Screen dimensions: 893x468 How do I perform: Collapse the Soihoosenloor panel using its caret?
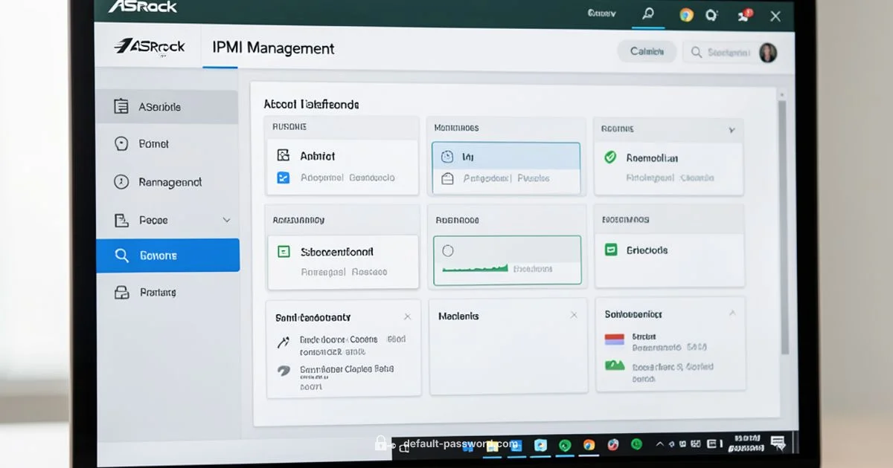[x=732, y=314]
